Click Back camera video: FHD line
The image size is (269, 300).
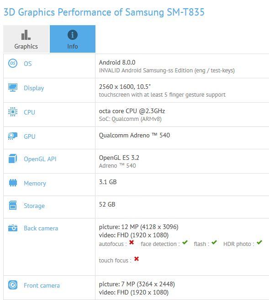(134, 235)
